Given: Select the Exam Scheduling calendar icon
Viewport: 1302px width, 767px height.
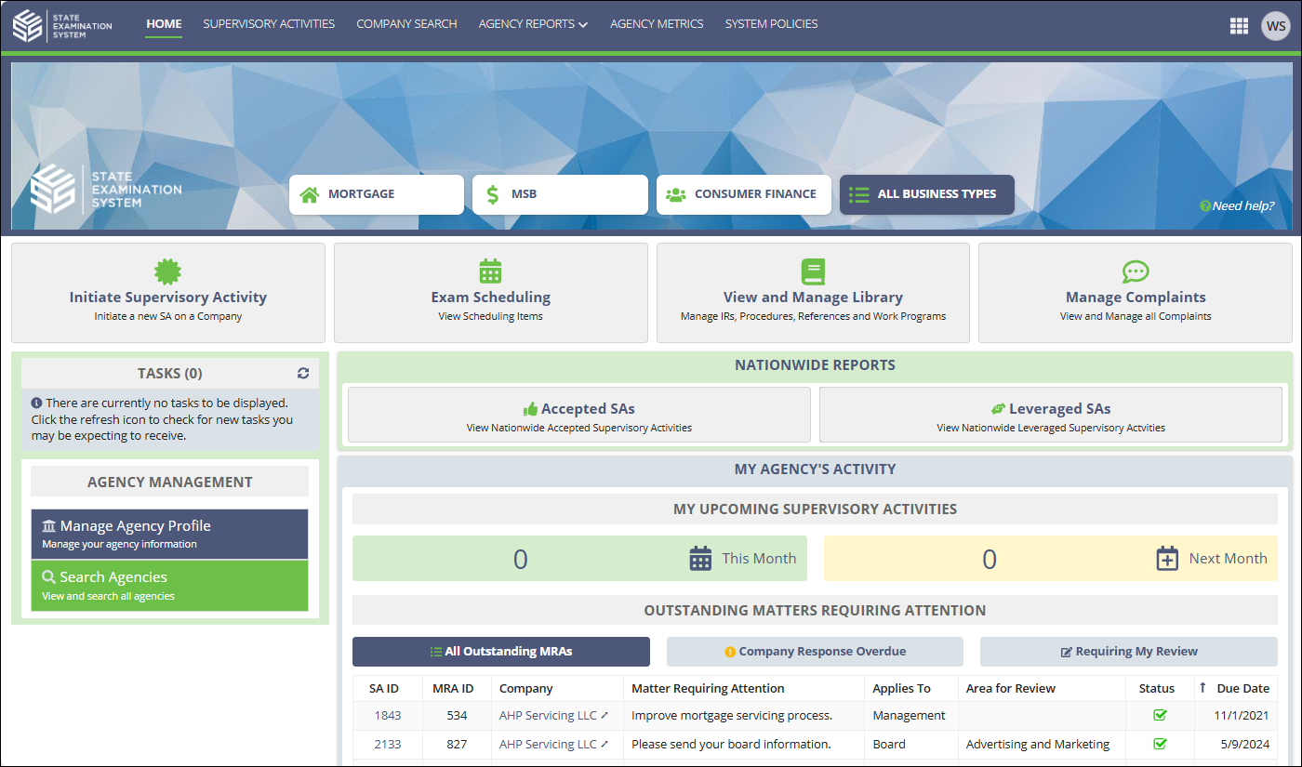Looking at the screenshot, I should point(490,271).
